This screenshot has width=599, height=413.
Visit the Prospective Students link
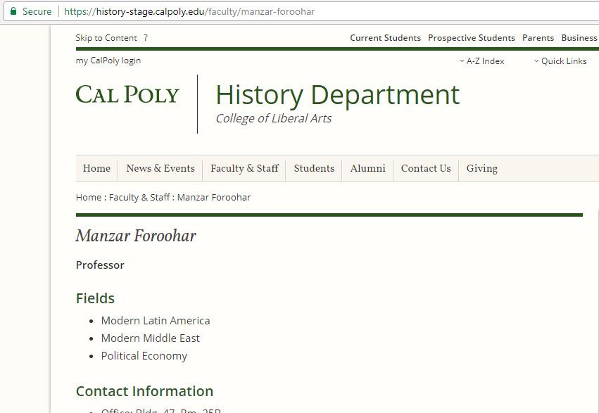point(471,38)
